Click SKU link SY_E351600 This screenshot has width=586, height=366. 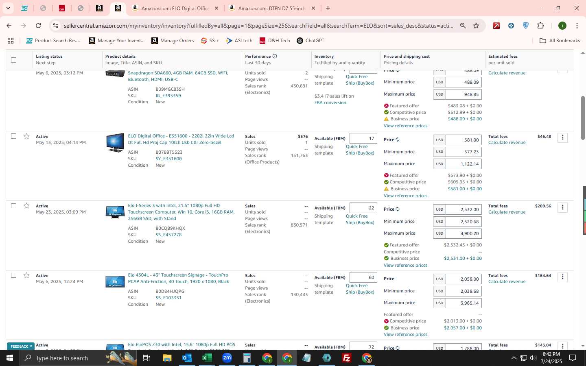(168, 159)
